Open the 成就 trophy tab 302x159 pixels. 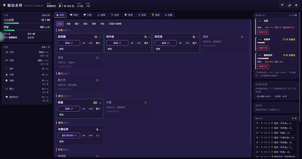pyautogui.click(x=156, y=15)
